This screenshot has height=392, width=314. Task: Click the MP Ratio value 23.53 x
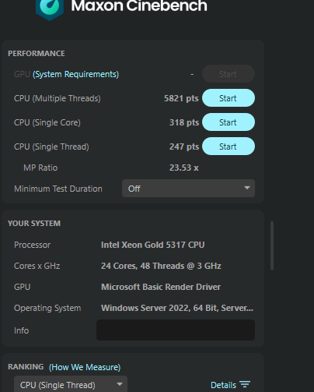coord(184,168)
